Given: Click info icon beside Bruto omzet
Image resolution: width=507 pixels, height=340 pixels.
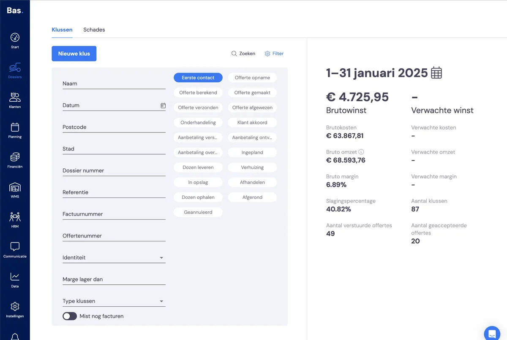Looking at the screenshot, I should [x=361, y=152].
